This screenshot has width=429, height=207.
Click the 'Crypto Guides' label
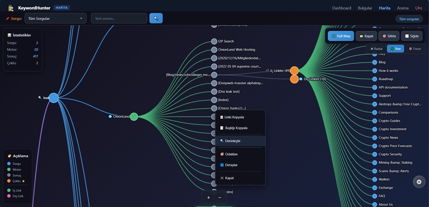click(389, 121)
